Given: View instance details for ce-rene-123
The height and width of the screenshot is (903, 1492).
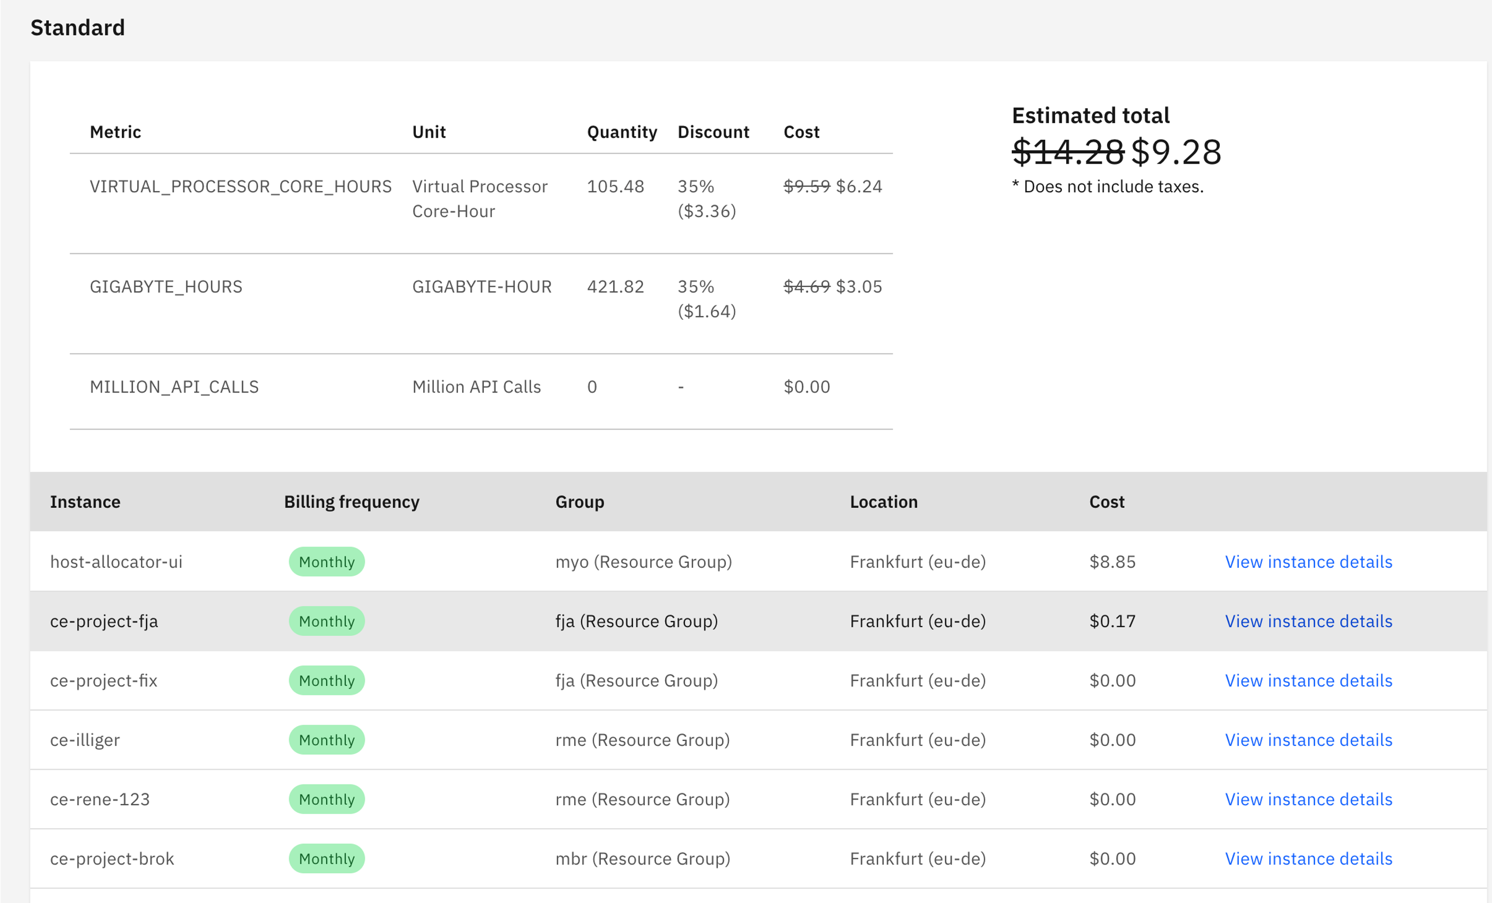Looking at the screenshot, I should 1308,798.
